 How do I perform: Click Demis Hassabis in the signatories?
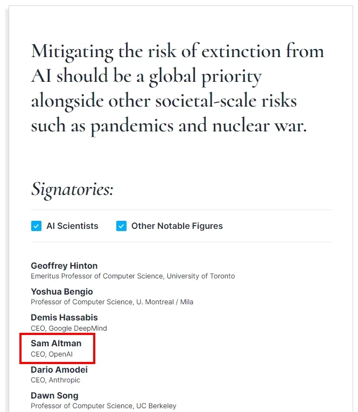pos(65,317)
